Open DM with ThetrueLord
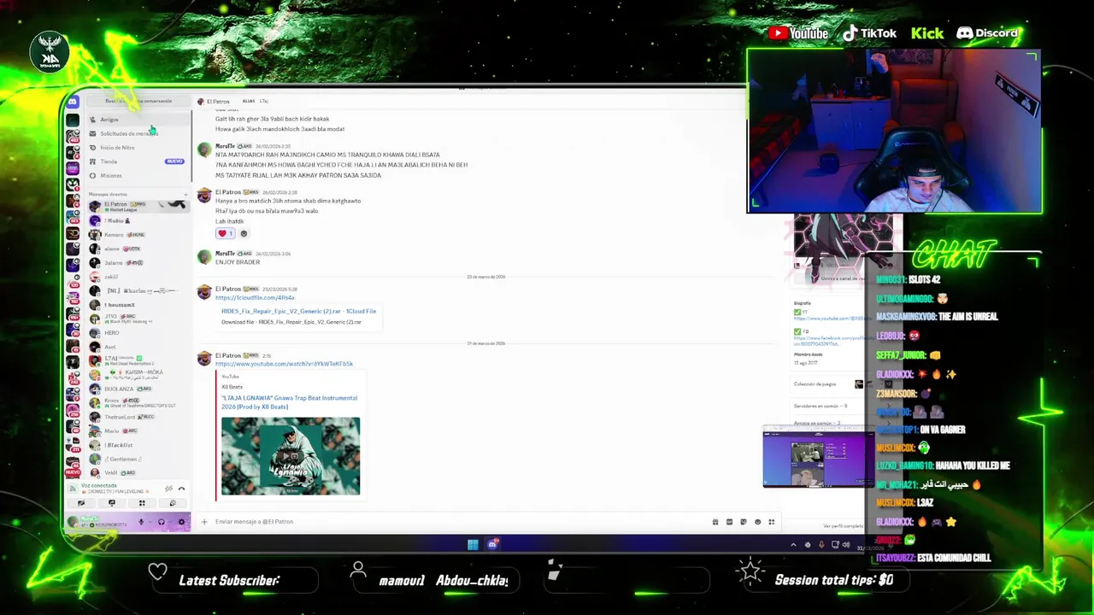The image size is (1094, 615). click(x=138, y=417)
